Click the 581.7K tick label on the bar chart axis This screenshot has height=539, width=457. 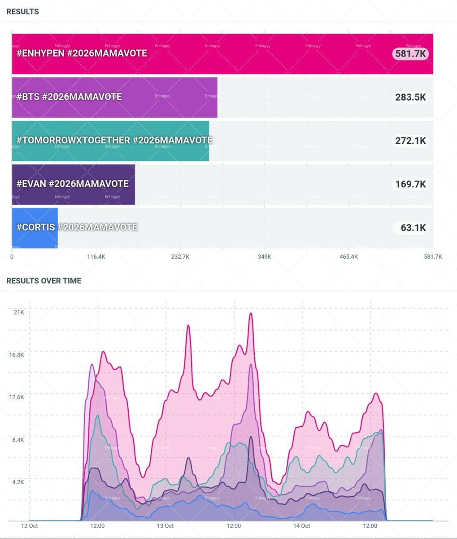(433, 257)
